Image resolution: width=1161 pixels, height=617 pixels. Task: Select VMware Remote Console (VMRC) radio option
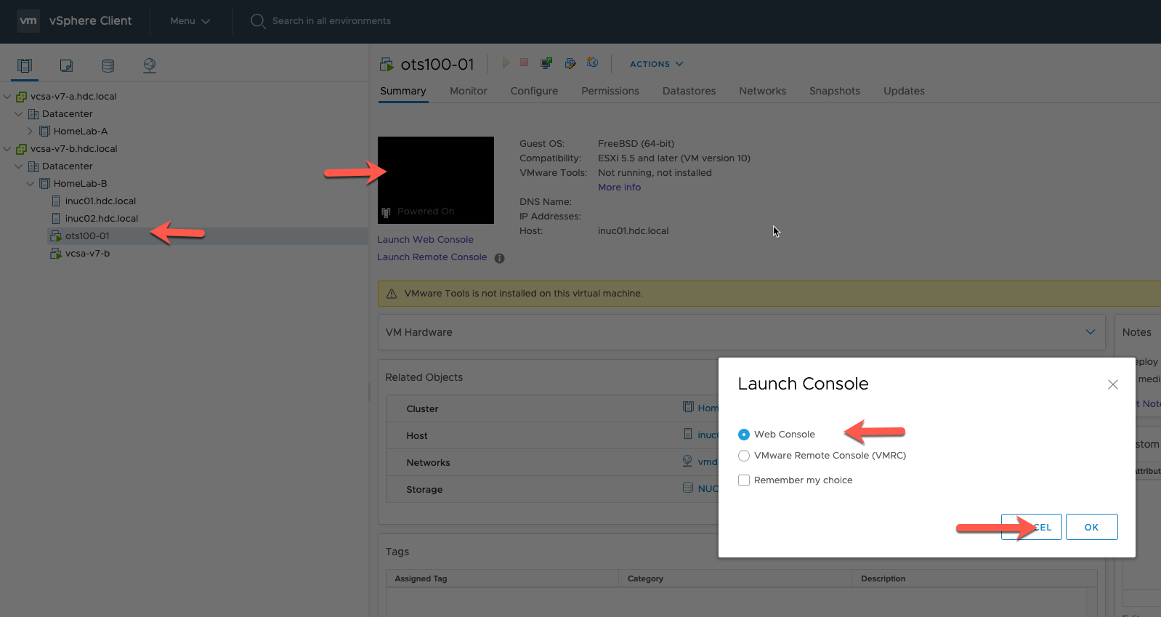click(x=744, y=456)
